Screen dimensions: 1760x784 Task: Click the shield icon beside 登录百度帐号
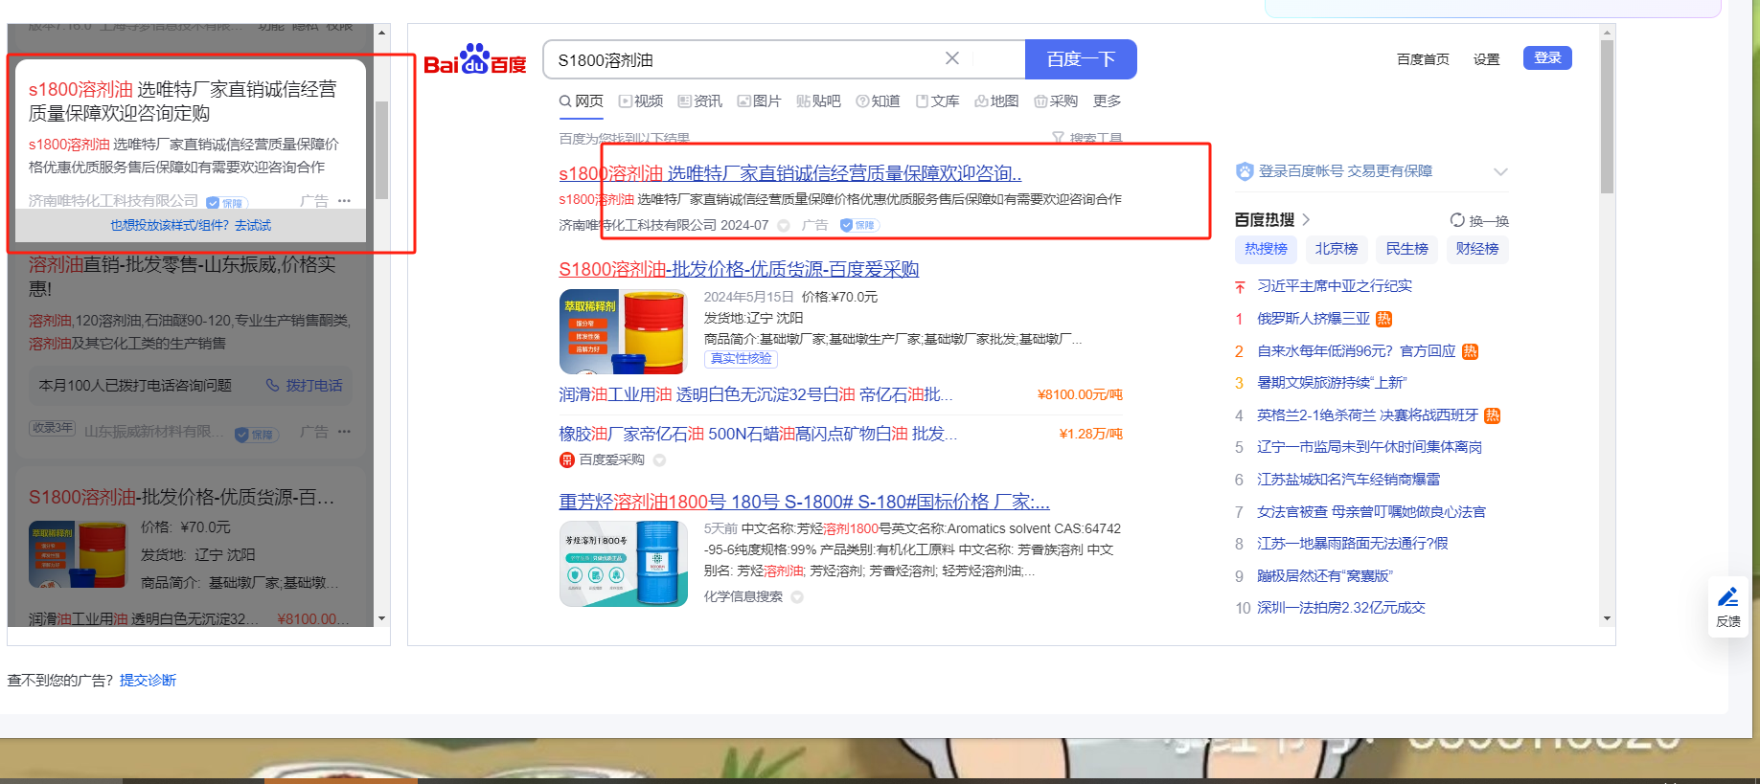(x=1245, y=171)
